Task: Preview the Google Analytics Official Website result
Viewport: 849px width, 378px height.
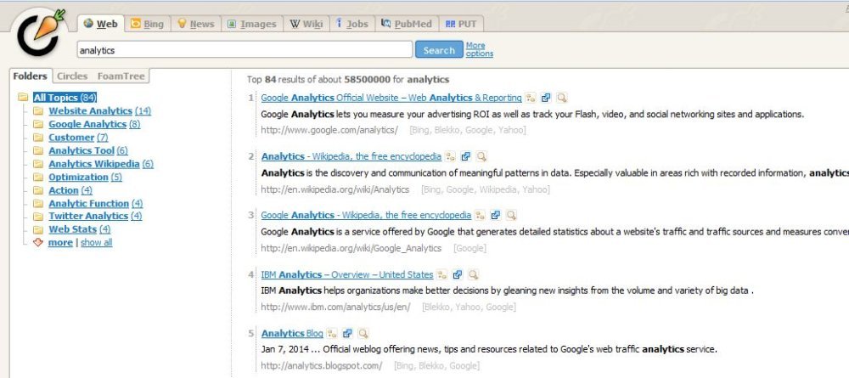Action: click(x=562, y=98)
